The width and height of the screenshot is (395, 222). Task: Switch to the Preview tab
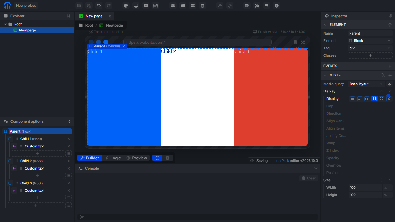pos(137,158)
